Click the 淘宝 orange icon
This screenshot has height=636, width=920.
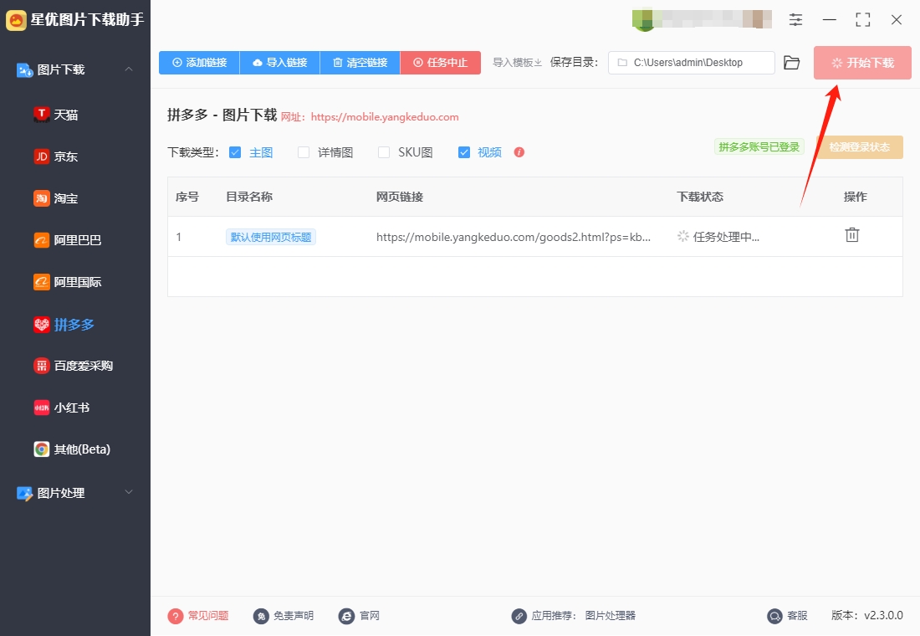click(41, 198)
